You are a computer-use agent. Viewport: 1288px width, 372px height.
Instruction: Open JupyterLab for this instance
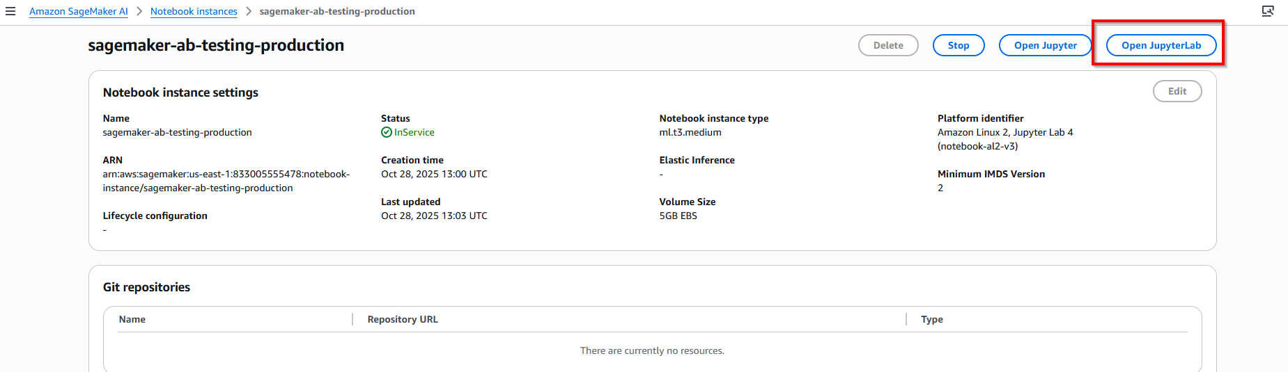[x=1161, y=45]
